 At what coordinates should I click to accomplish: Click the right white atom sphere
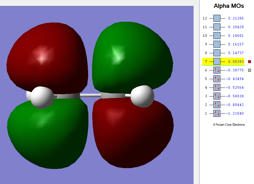point(142,96)
